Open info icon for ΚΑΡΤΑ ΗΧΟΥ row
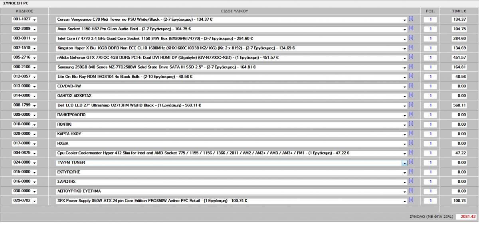This screenshot has width=479, height=229. (x=411, y=134)
